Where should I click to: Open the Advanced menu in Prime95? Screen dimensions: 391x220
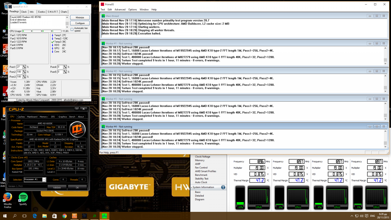pos(120,10)
